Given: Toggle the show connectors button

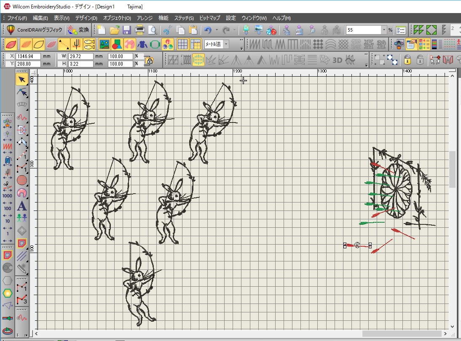Looking at the screenshot, I should pos(64,44).
